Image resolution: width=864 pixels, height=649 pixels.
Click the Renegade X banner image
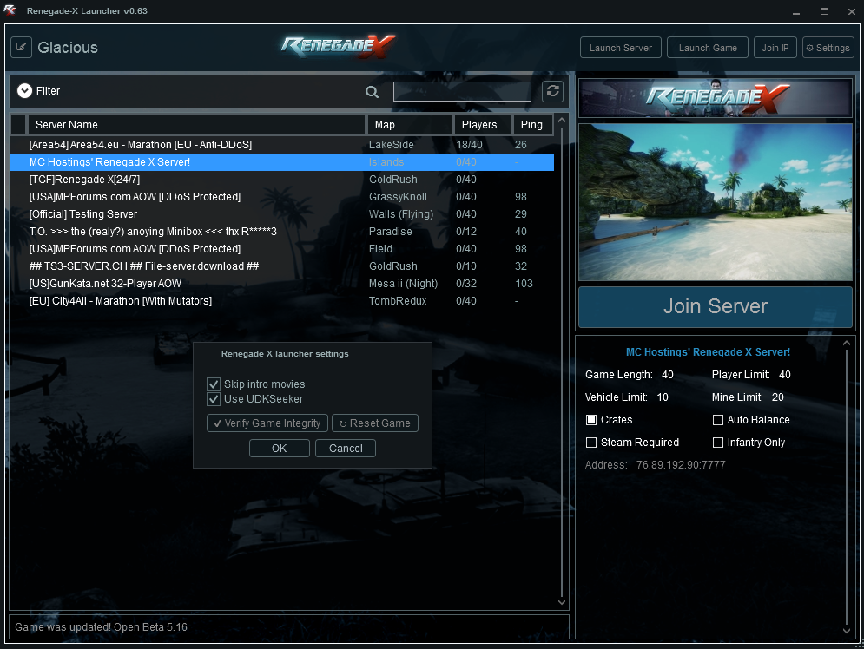[716, 97]
